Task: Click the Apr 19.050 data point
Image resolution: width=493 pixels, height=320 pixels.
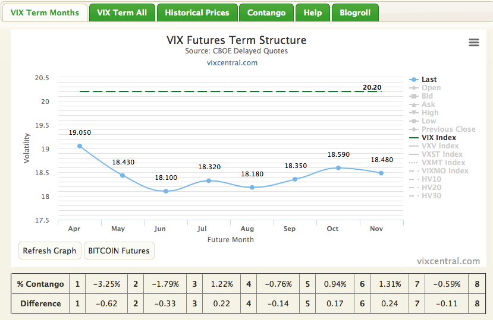Action: (x=80, y=146)
